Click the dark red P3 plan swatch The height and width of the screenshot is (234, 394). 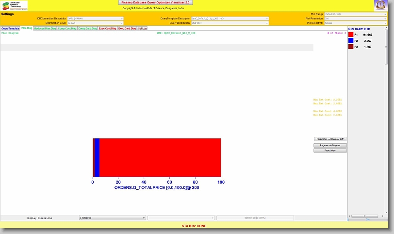coord(351,47)
